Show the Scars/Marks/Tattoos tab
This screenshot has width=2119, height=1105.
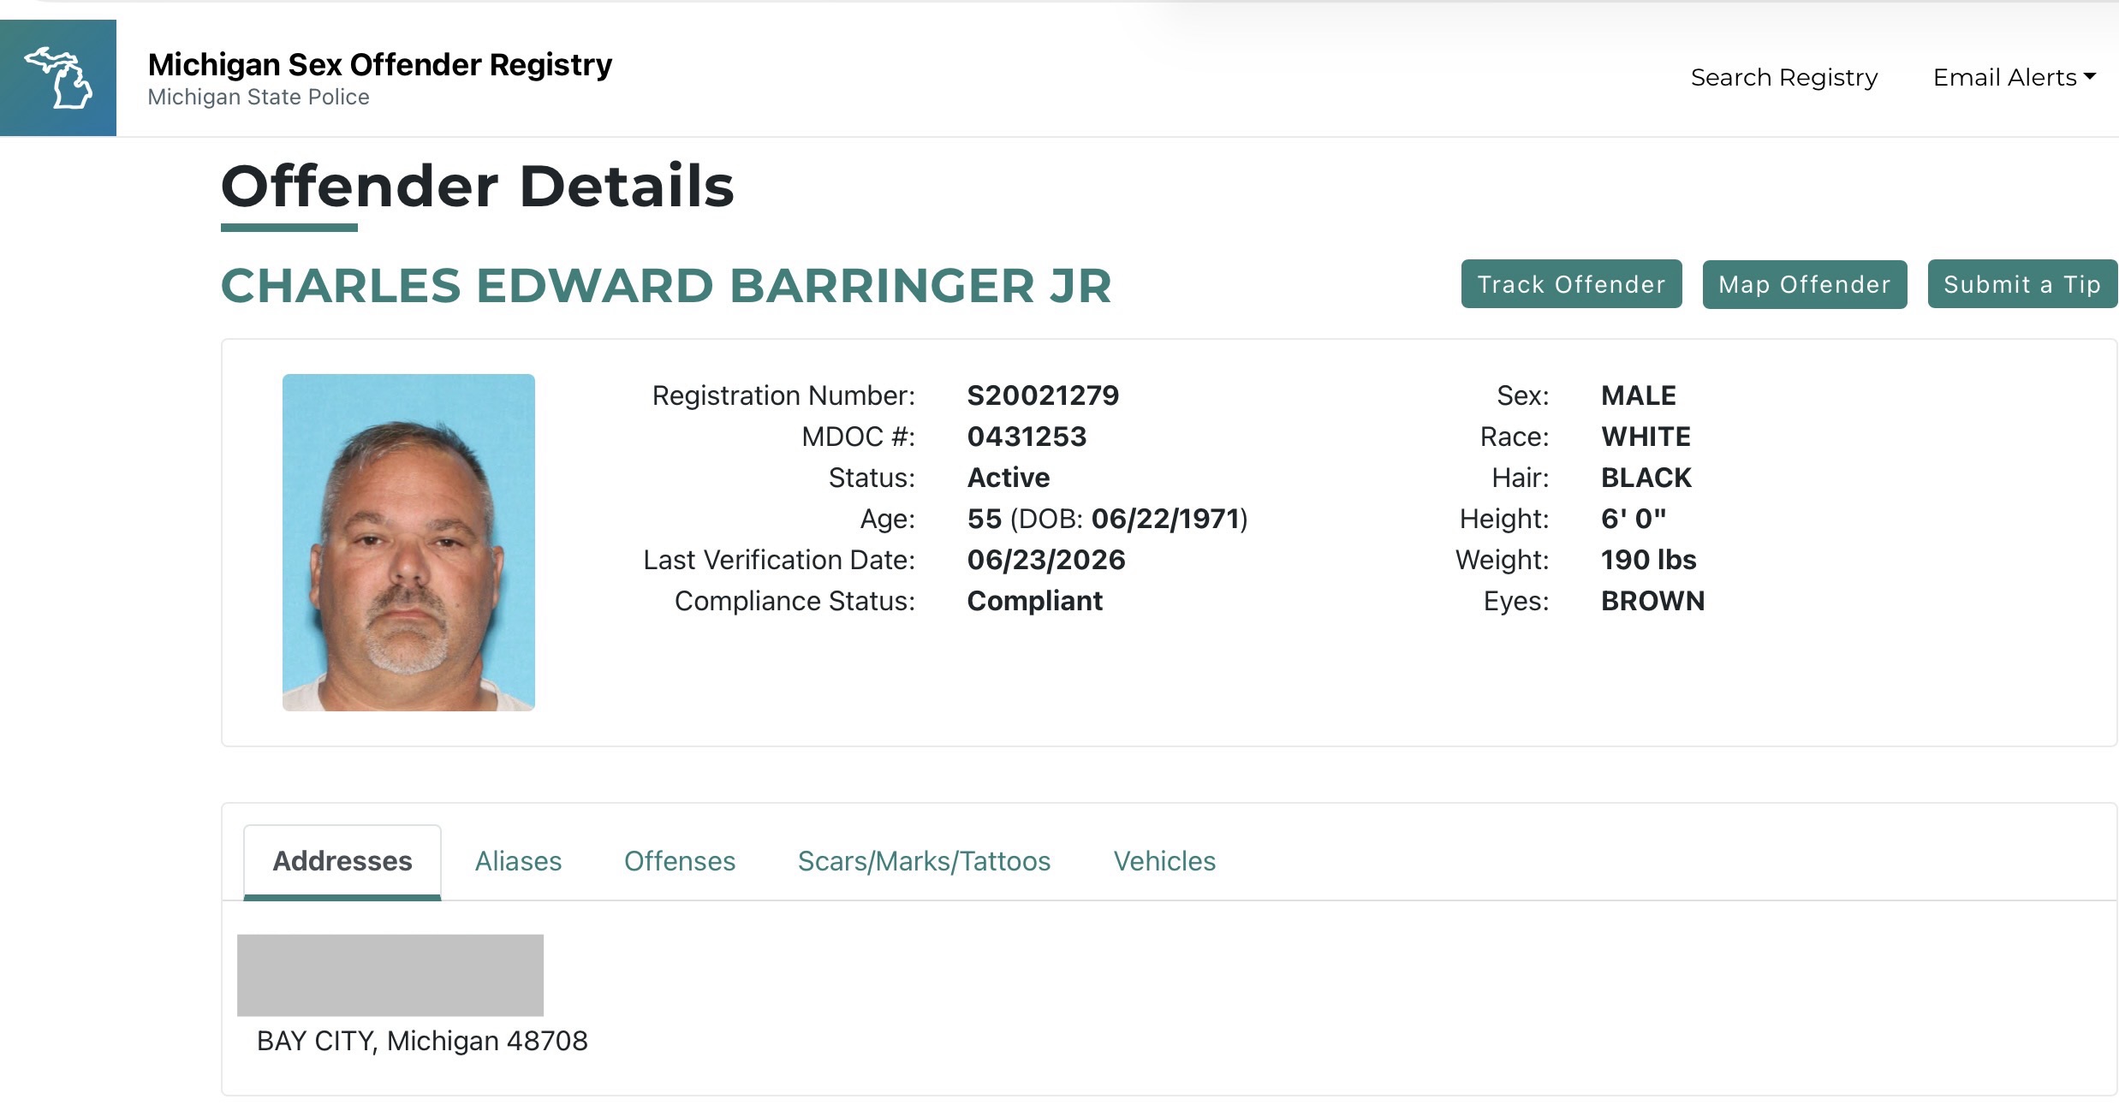click(924, 861)
